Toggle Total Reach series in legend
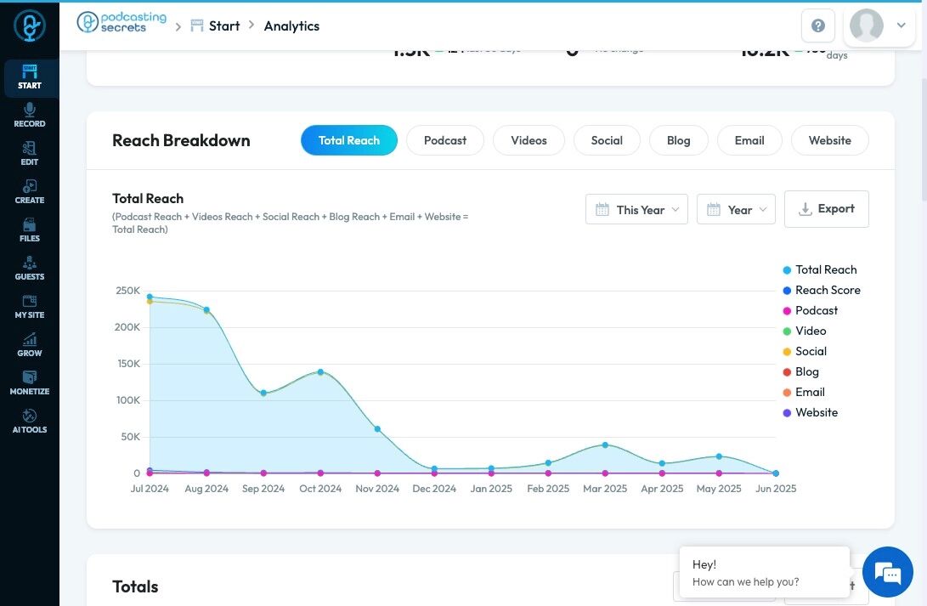Viewport: 927px width, 606px height. click(x=819, y=269)
